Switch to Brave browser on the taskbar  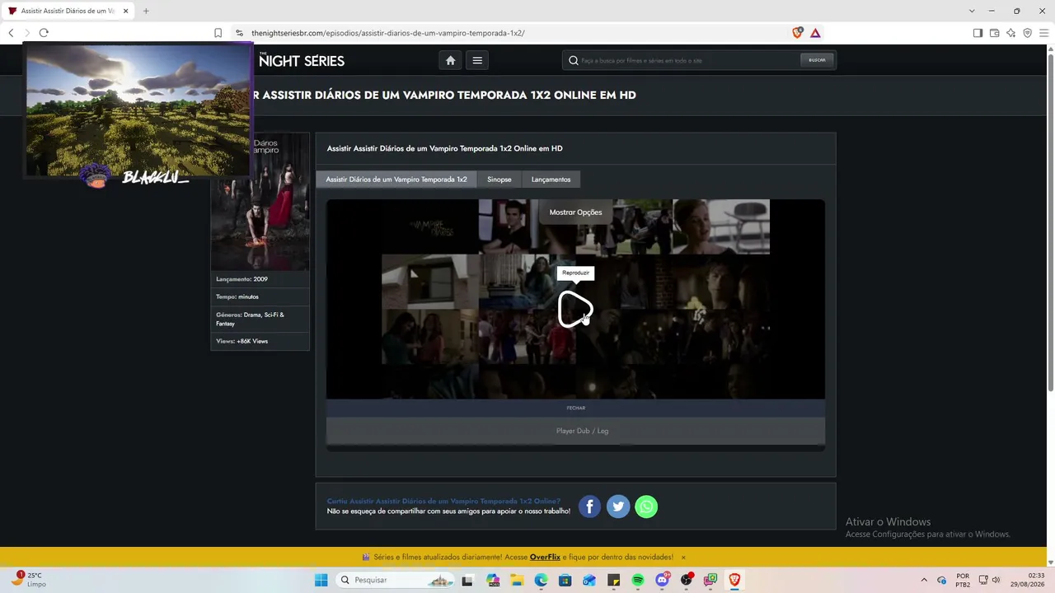[734, 580]
